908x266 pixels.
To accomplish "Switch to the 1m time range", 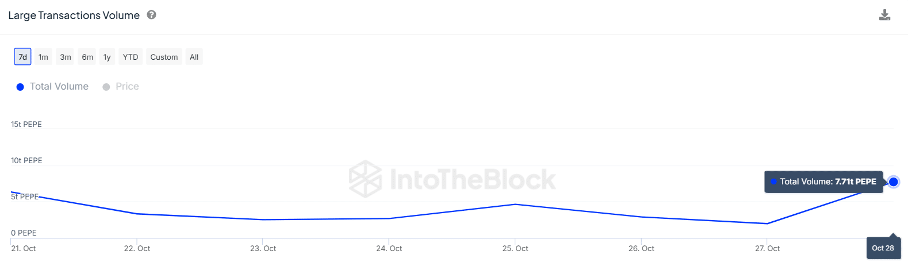I will (x=43, y=57).
